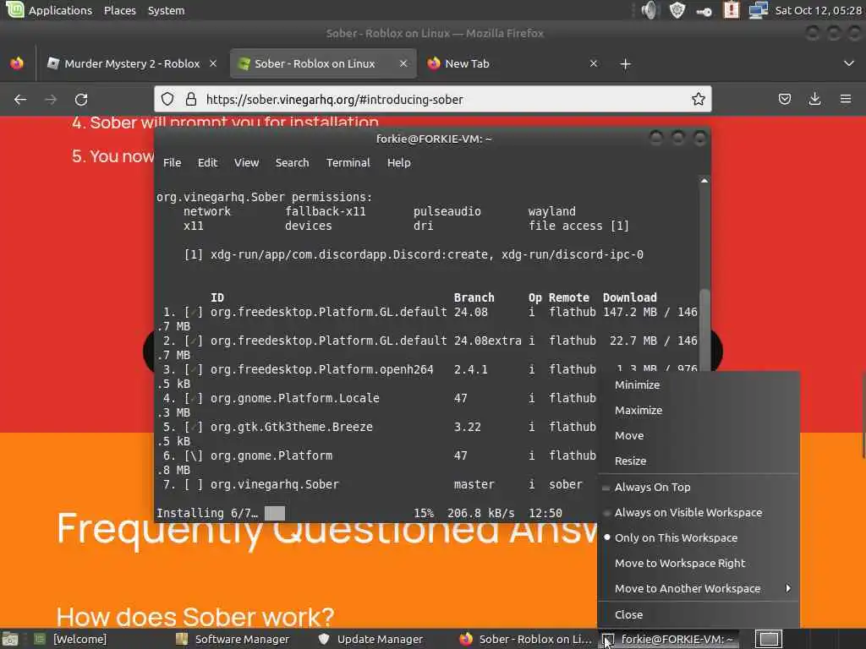866x649 pixels.
Task: Open the Firefox hamburger application menu
Action: coord(845,100)
